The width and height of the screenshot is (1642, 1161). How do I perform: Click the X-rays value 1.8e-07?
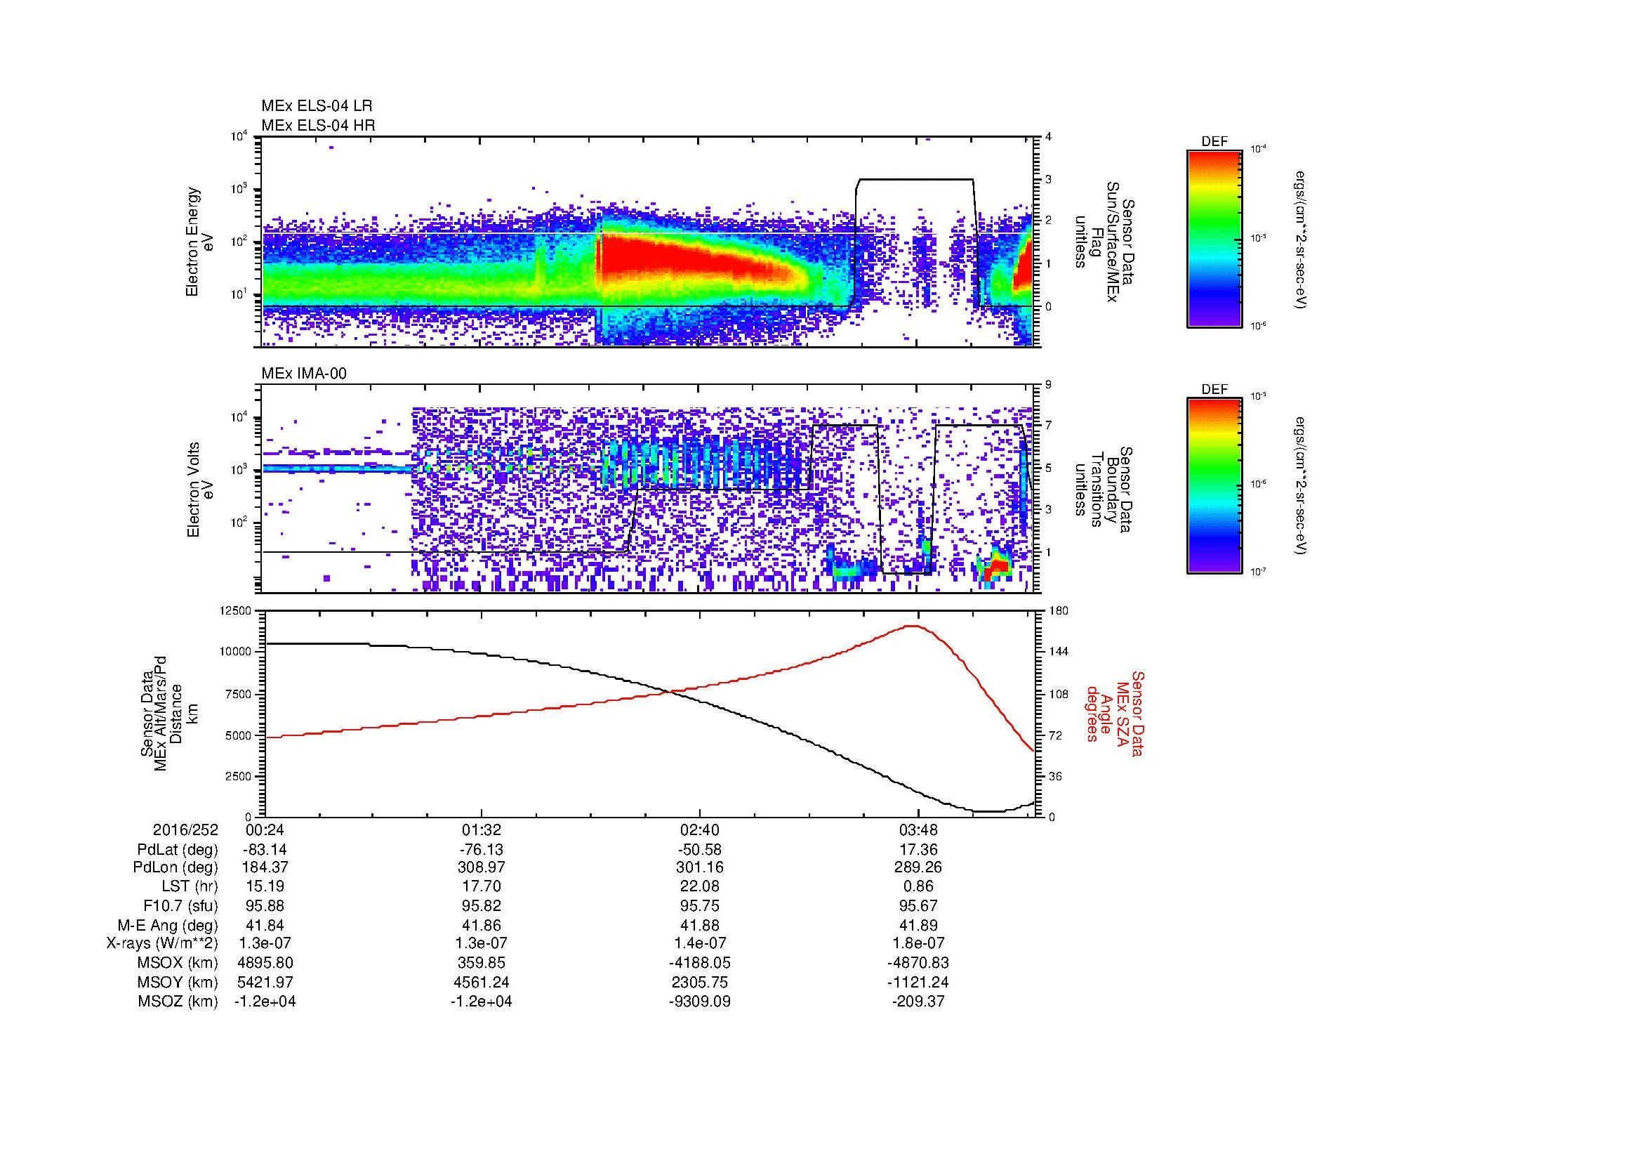[x=918, y=944]
